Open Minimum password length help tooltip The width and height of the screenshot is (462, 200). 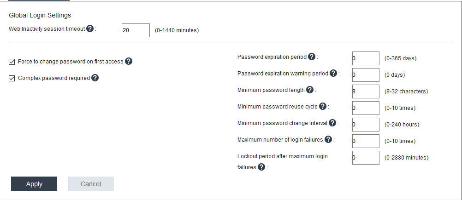[310, 90]
